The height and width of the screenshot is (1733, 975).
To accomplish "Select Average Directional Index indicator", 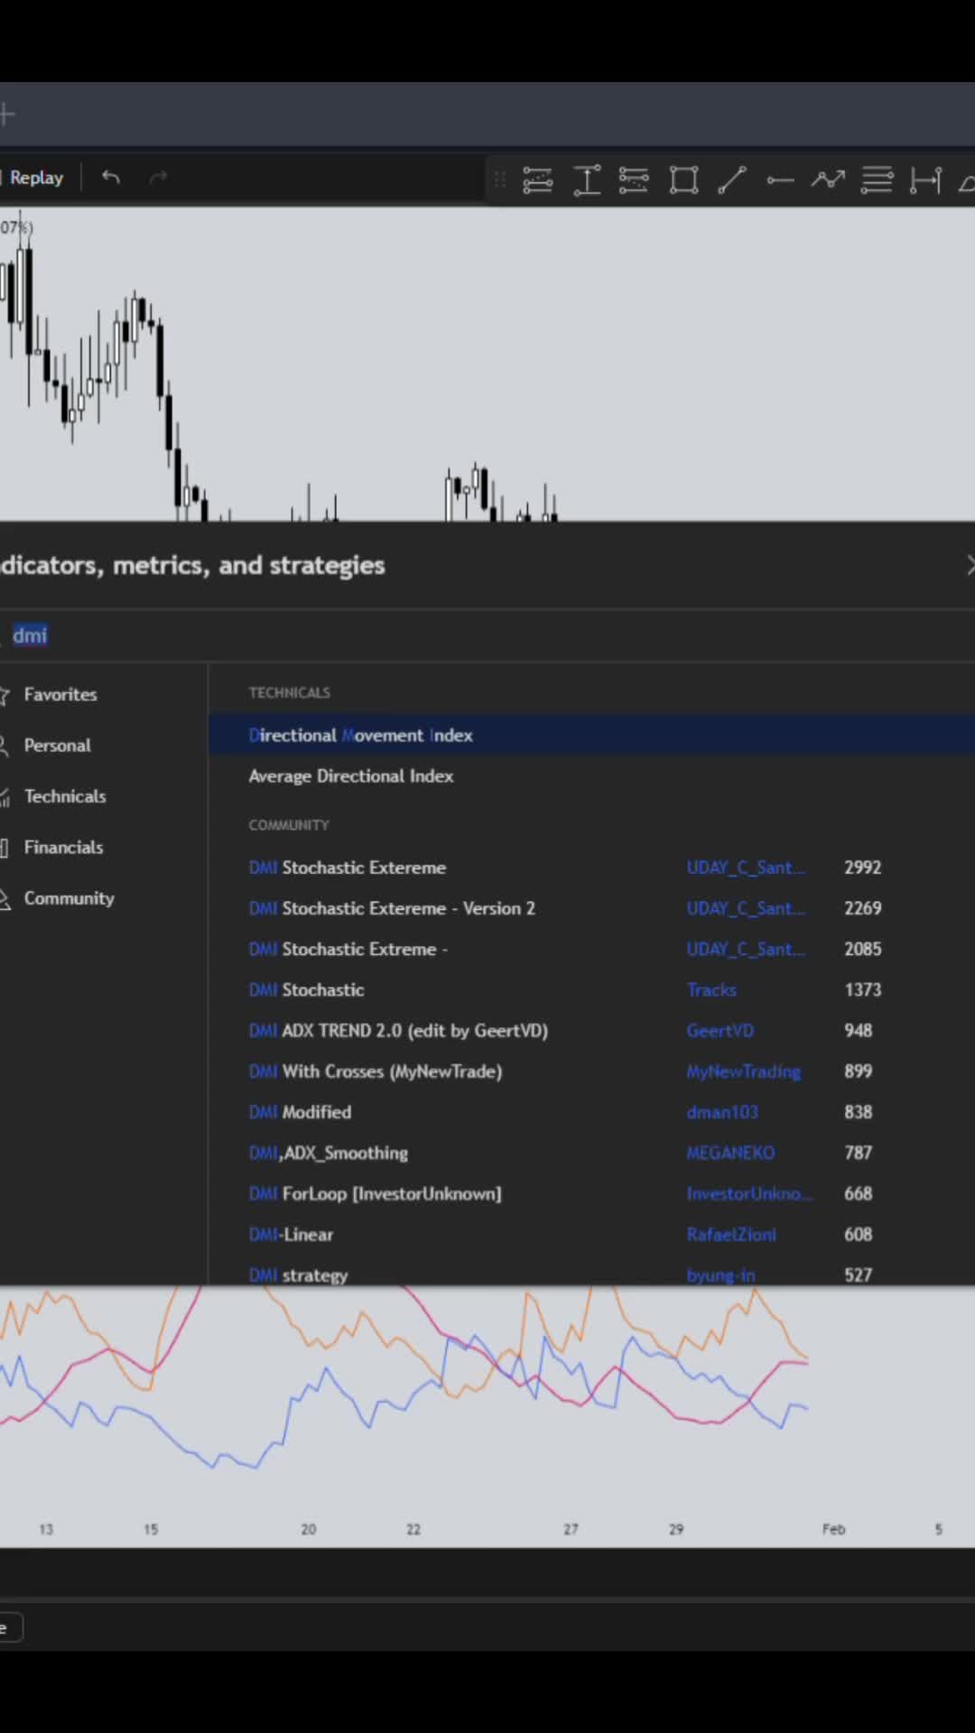I will (x=591, y=776).
